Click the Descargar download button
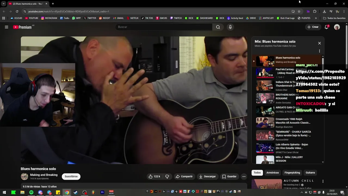The image size is (348, 196). (x=207, y=176)
